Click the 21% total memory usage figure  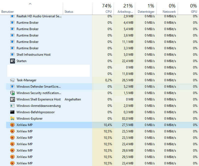pyautogui.click(x=128, y=6)
